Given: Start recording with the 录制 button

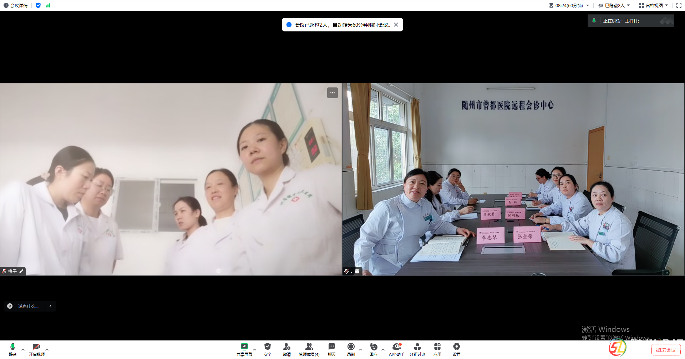Looking at the screenshot, I should click(x=351, y=349).
